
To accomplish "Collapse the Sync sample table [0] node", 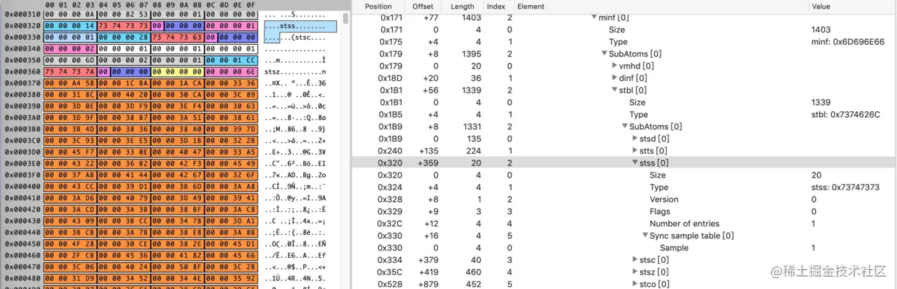I will [x=645, y=236].
